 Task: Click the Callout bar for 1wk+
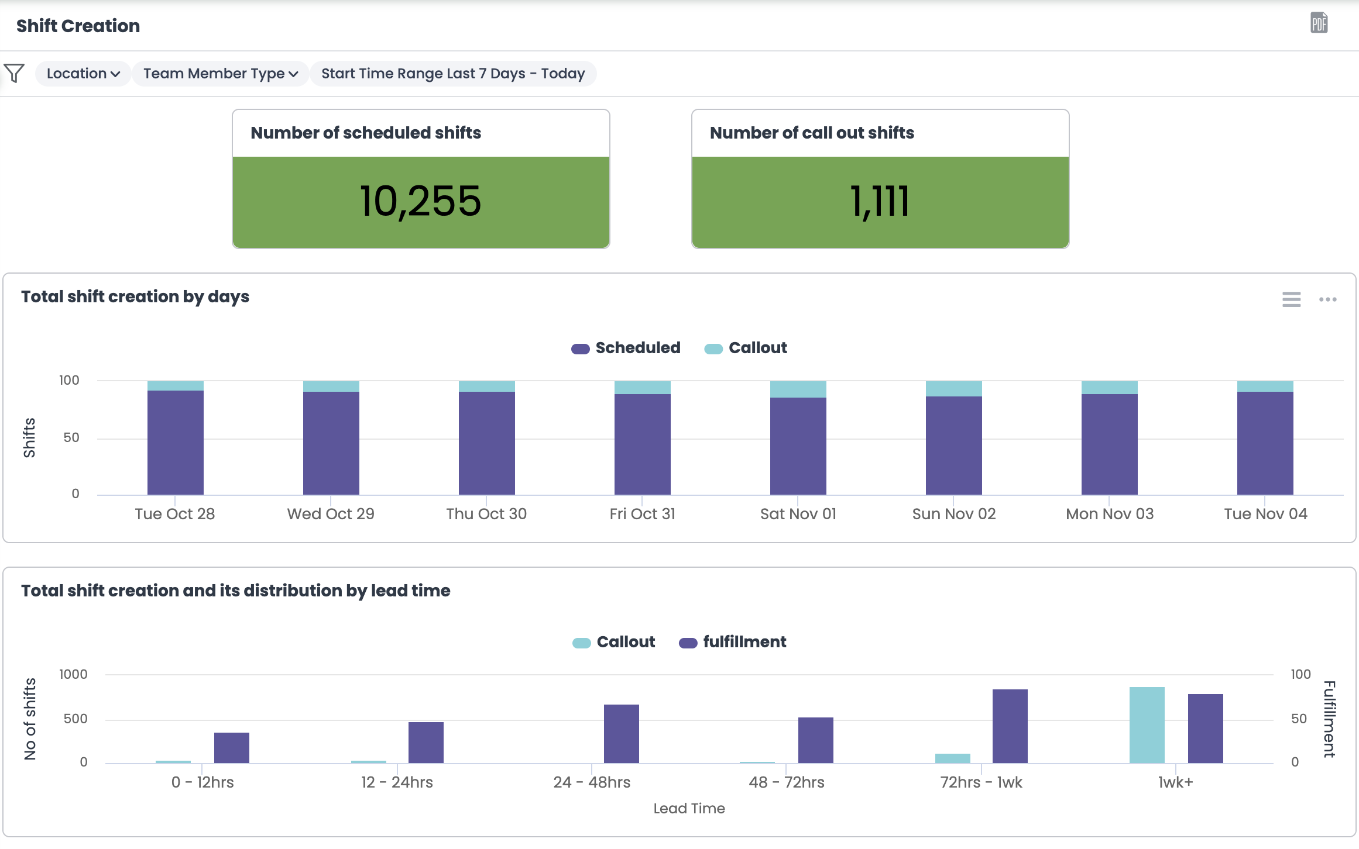[1147, 725]
